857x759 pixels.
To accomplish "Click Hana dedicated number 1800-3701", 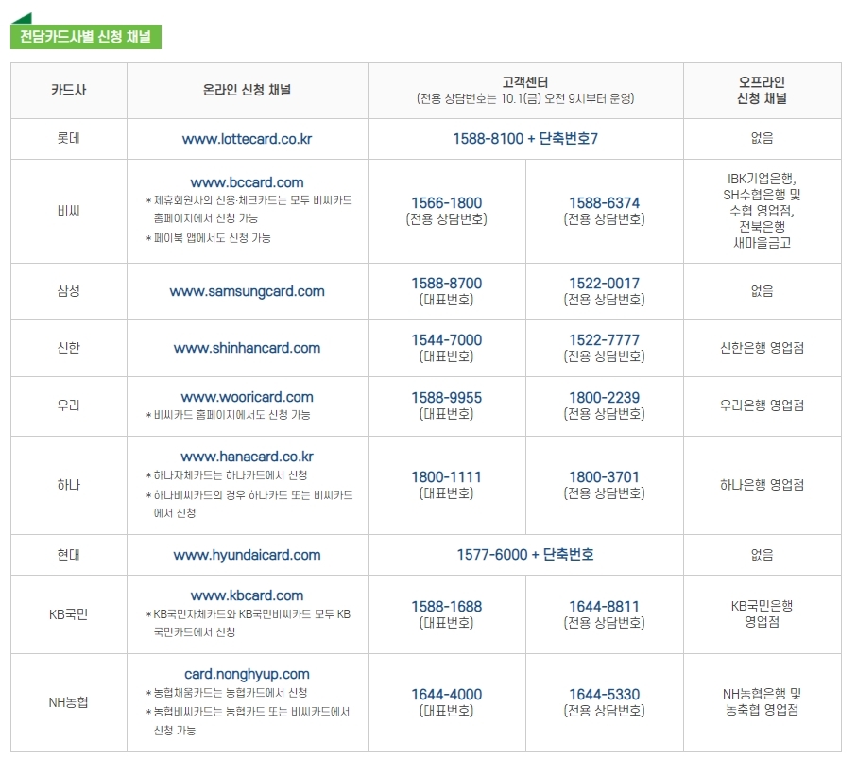I will point(604,477).
